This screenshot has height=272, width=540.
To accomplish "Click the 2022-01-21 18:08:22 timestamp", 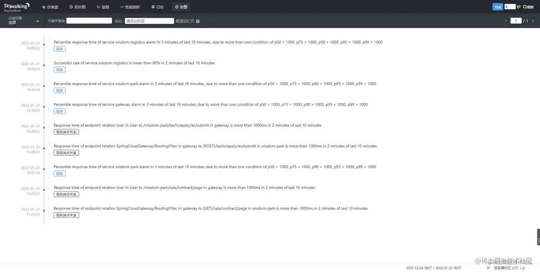I will (30, 66).
